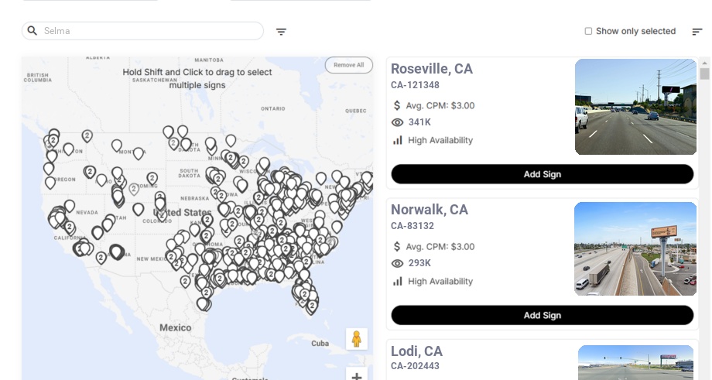Click the sign list scrollbar thumb

[x=704, y=74]
